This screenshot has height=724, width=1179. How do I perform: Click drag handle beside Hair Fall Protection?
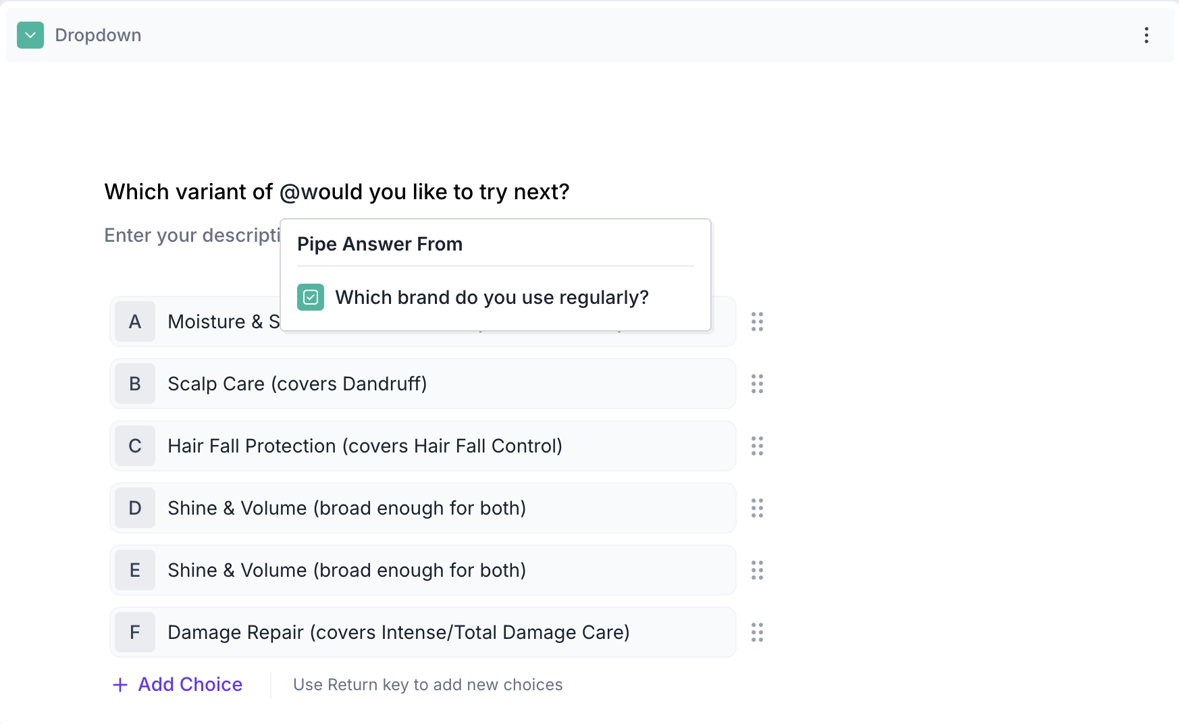click(x=757, y=446)
